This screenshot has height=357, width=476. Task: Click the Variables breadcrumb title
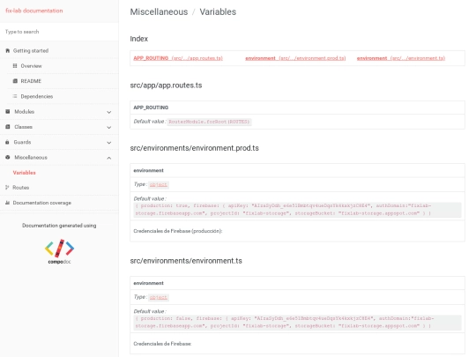click(218, 11)
